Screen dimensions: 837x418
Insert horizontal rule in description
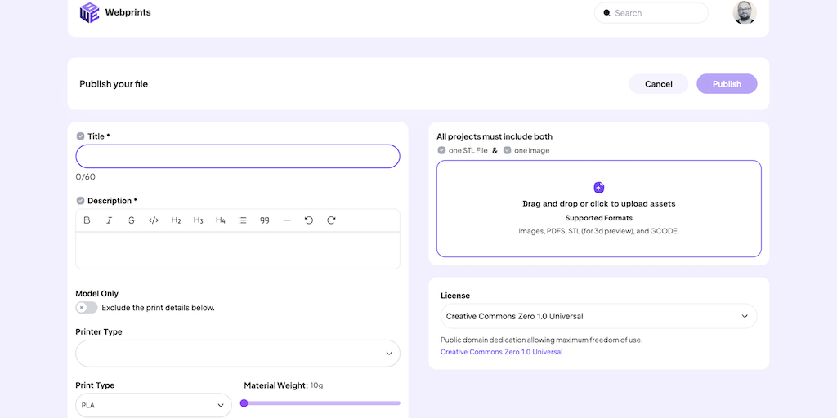(286, 220)
